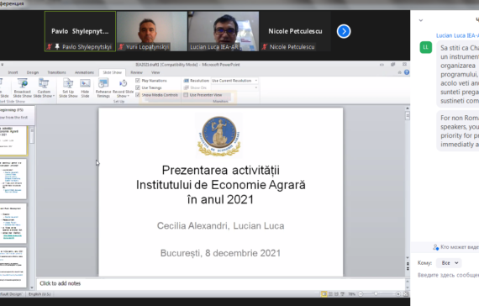Viewport: 479px width, 306px height.
Task: Uncheck the Use Timings checkbox
Action: pyautogui.click(x=138, y=87)
